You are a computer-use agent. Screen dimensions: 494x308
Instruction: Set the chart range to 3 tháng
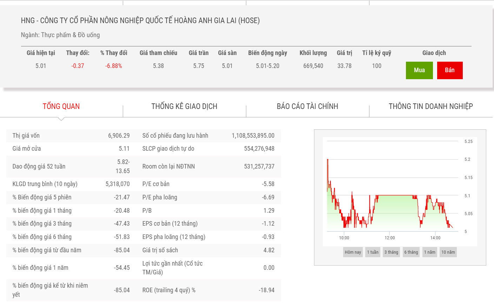point(391,252)
